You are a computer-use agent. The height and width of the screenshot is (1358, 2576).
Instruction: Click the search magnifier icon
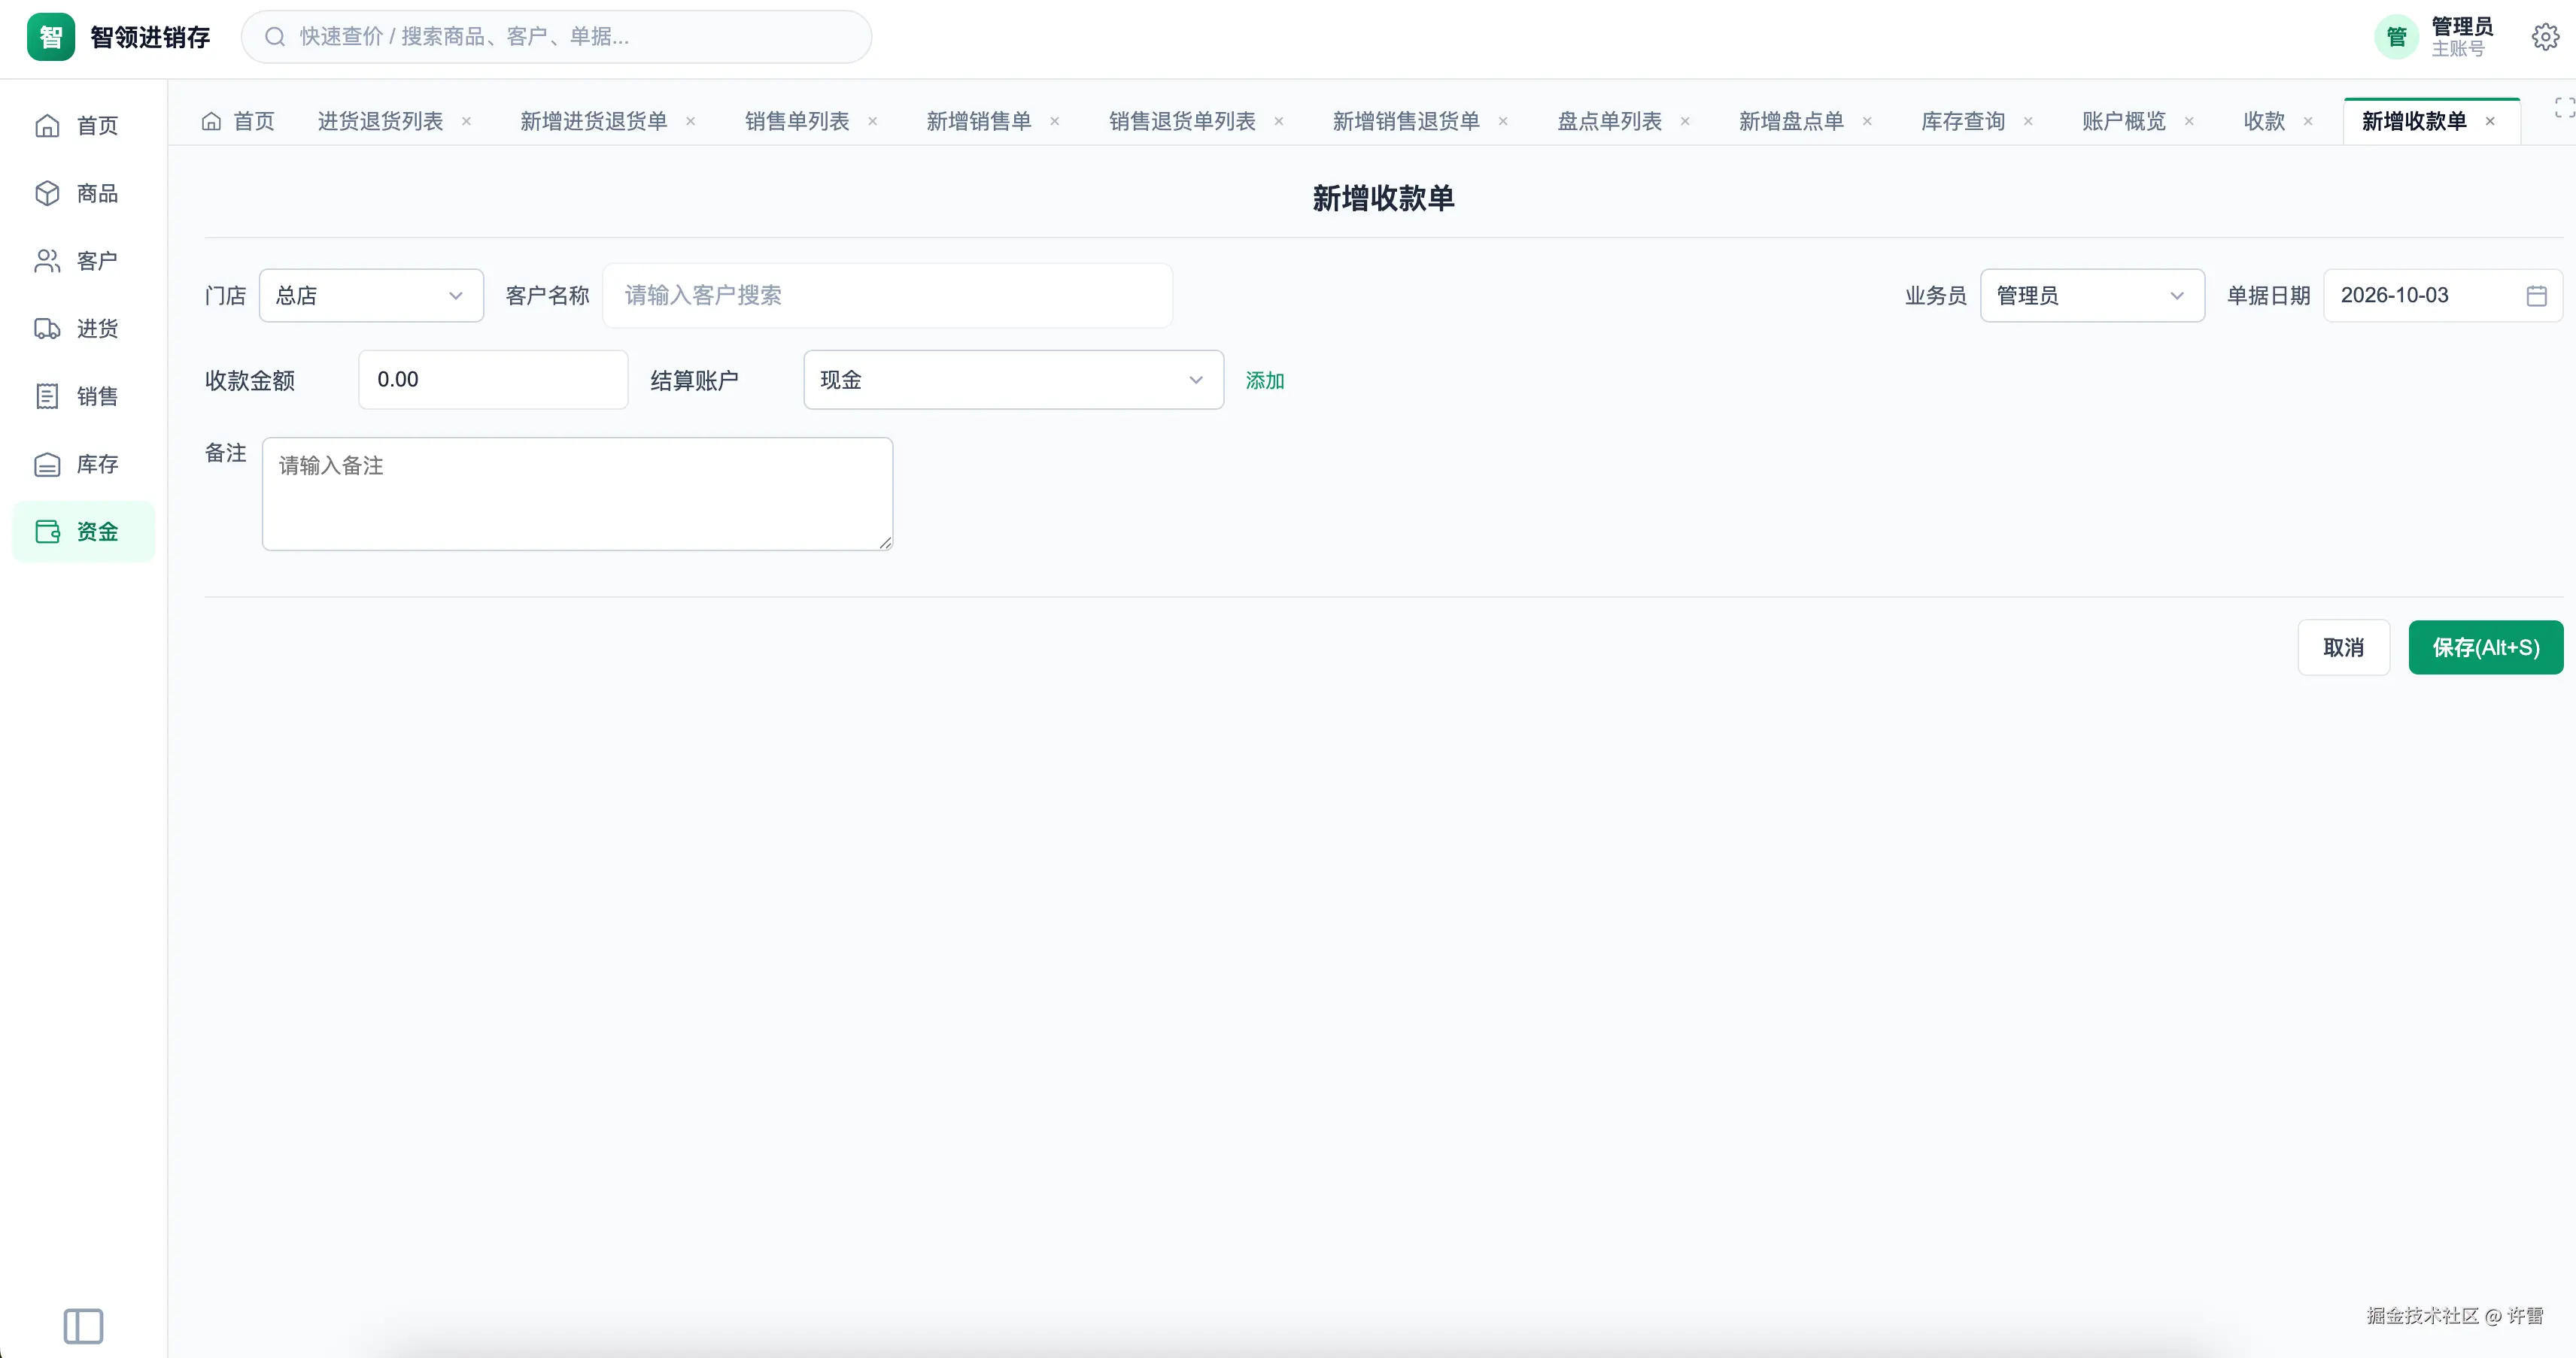275,37
